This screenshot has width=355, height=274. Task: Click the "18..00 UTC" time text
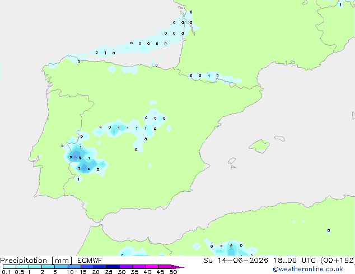pyautogui.click(x=295, y=261)
